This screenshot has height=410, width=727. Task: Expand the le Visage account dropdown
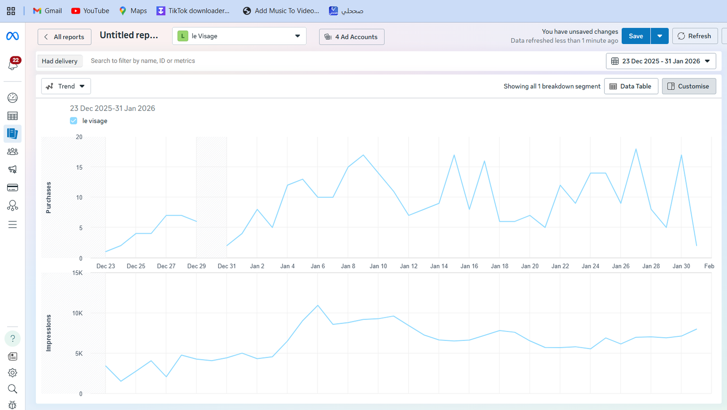click(x=239, y=36)
